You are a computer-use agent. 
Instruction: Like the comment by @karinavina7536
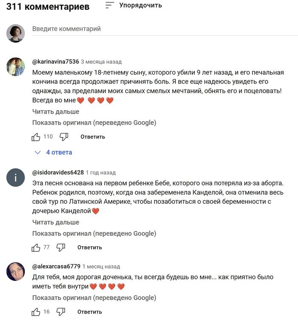(36, 137)
